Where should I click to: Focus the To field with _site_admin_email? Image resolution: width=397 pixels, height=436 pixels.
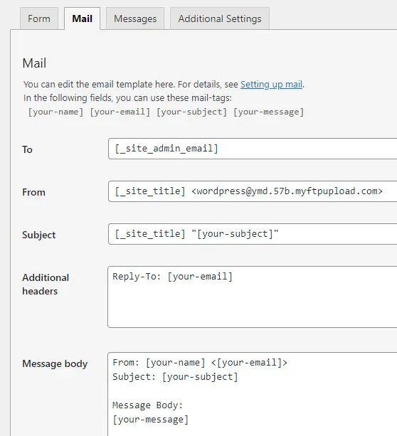pyautogui.click(x=253, y=149)
